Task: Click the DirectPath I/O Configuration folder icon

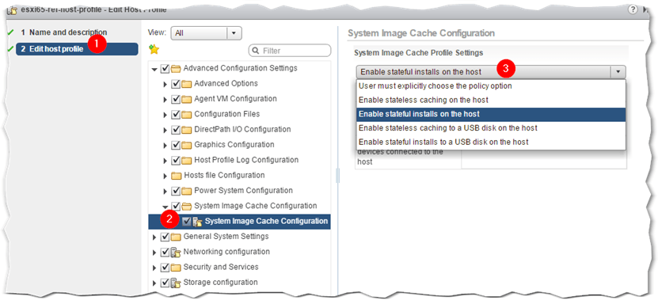Action: [186, 130]
